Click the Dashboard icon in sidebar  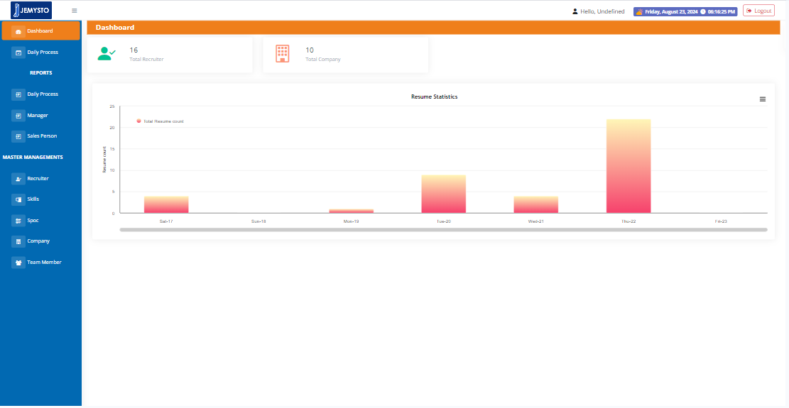coord(18,31)
